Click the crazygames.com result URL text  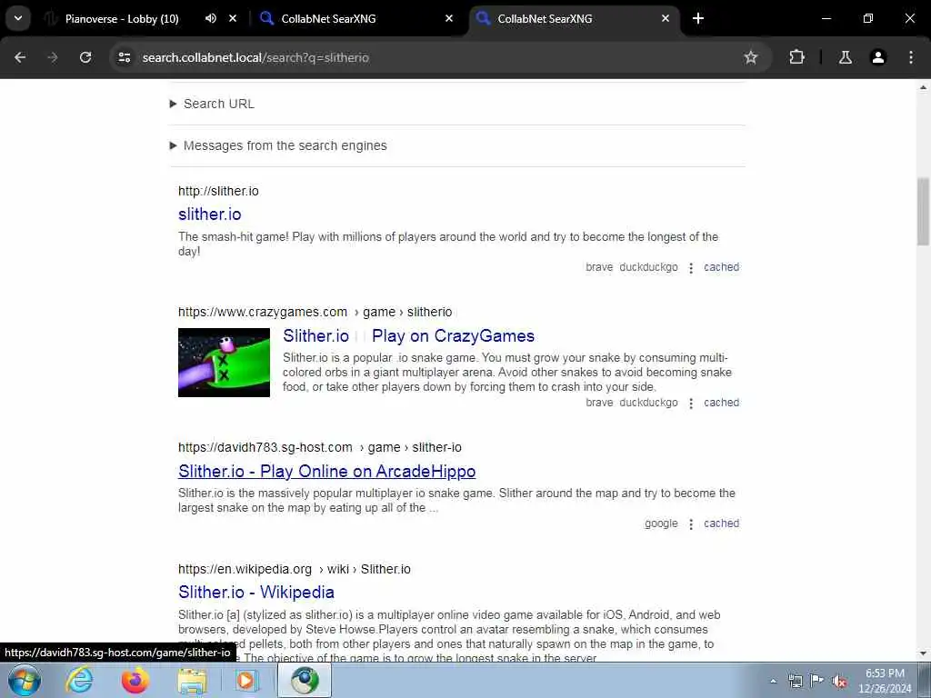pos(315,313)
